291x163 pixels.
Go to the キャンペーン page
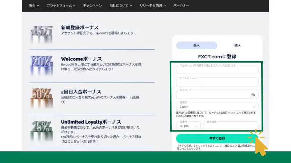click(x=92, y=5)
